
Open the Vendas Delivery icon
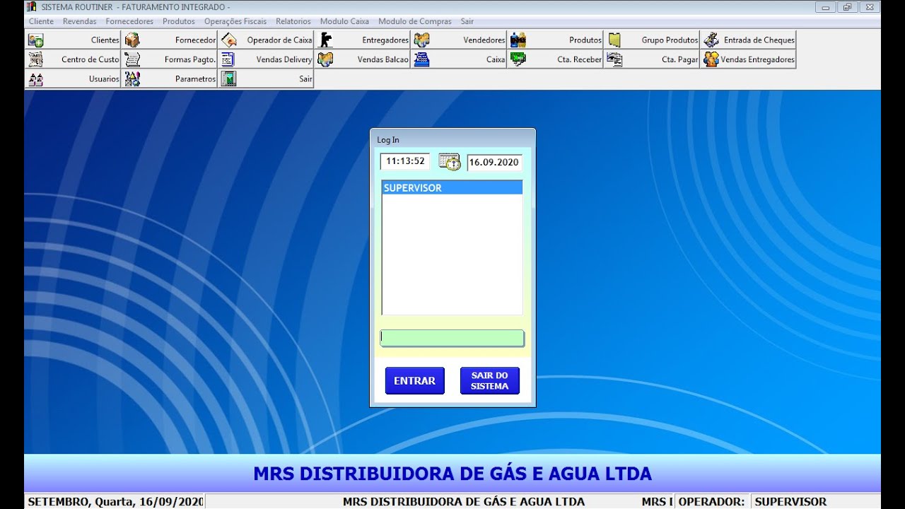coord(228,59)
